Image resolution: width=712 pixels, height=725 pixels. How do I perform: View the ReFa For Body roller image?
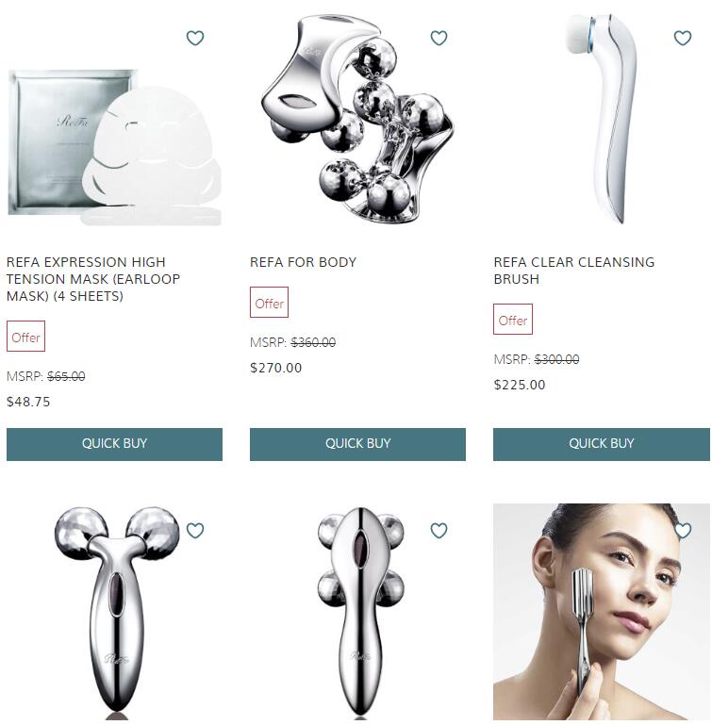point(357,118)
